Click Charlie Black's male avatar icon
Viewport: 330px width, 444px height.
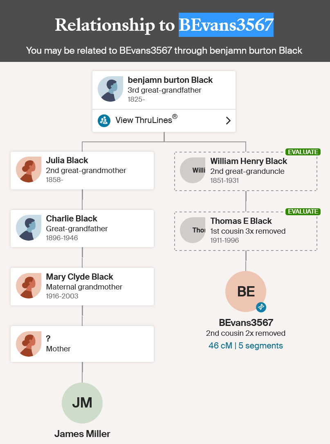(29, 228)
